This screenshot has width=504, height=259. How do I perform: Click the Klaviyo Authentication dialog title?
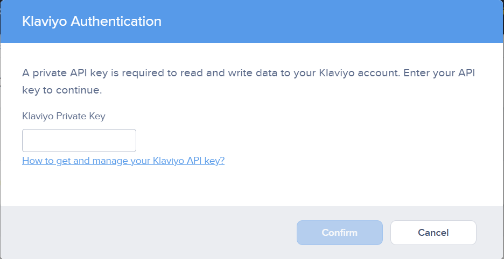click(x=92, y=21)
